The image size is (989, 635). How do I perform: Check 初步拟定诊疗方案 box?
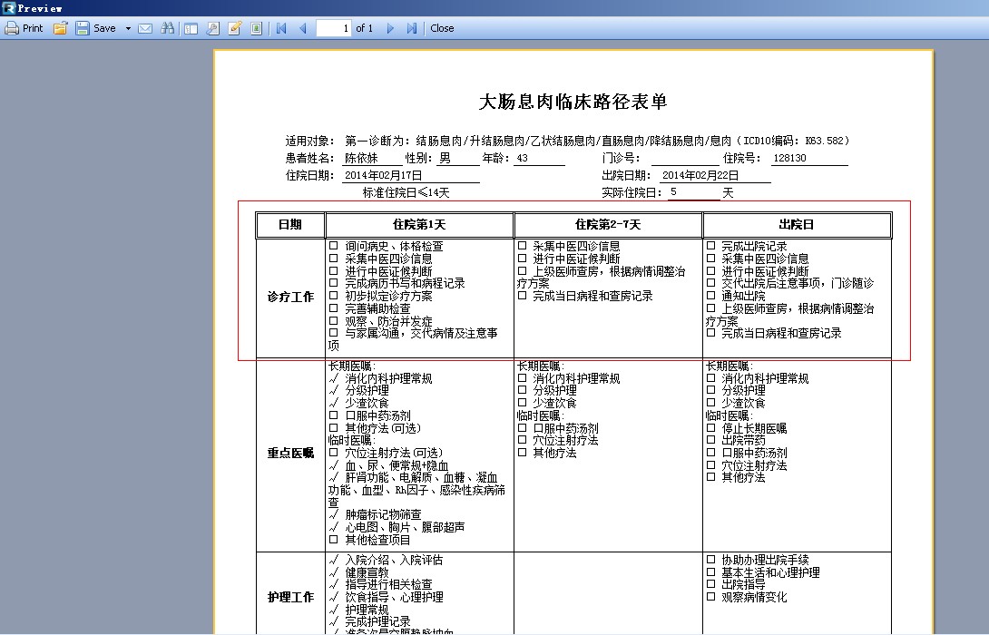tap(334, 296)
